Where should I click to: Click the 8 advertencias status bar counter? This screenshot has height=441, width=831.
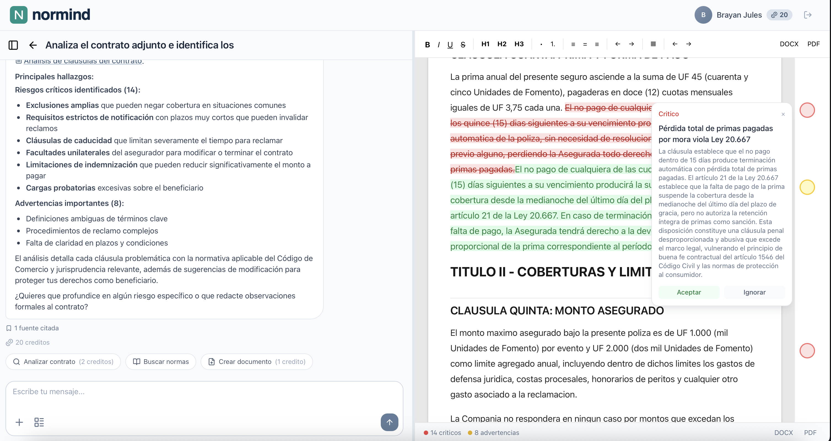pyautogui.click(x=493, y=433)
